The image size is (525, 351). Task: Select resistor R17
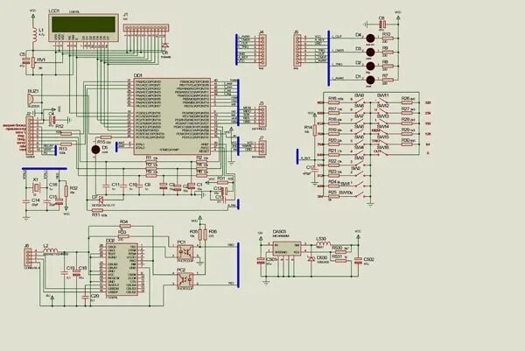334,113
